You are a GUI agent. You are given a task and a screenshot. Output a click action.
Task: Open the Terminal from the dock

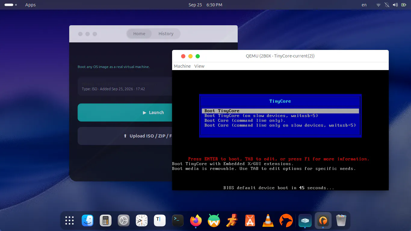tap(178, 221)
